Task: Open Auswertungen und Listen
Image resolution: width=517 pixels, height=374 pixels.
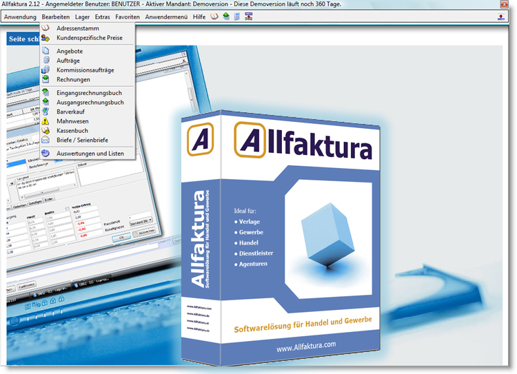Action: coord(88,154)
